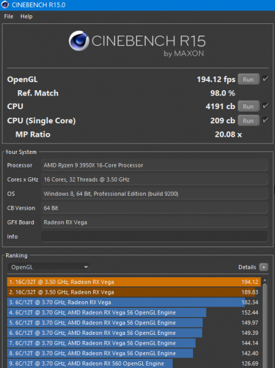
Task: Click the CB Version field
Action: click(154, 208)
